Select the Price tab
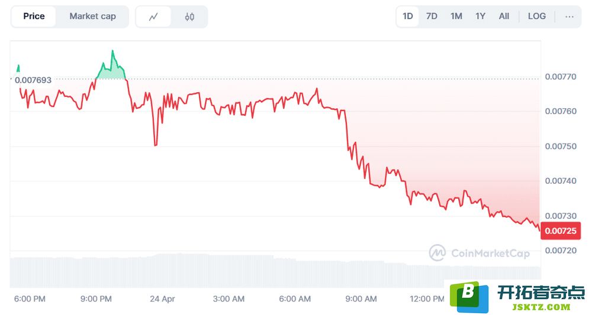This screenshot has width=592, height=315. click(x=34, y=17)
